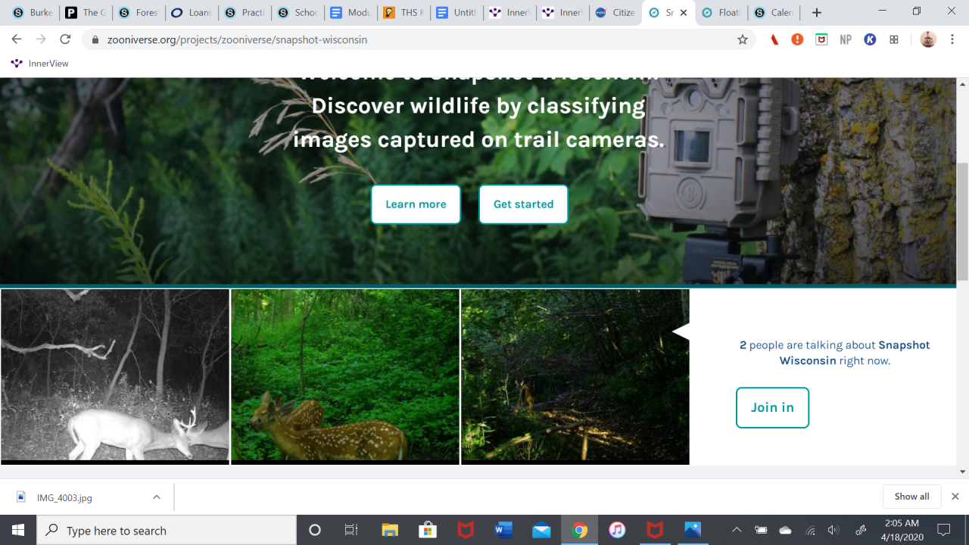Open the Mail app on the taskbar
Image resolution: width=969 pixels, height=545 pixels.
click(541, 530)
